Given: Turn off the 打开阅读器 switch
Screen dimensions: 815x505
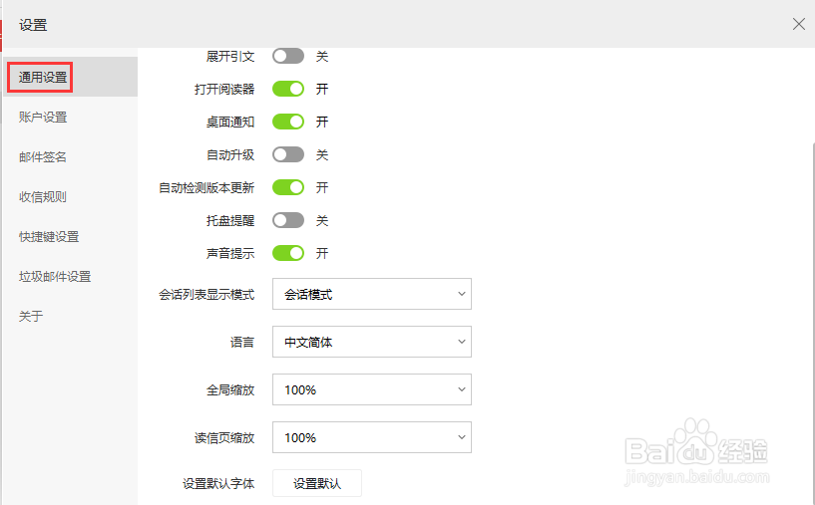Looking at the screenshot, I should click(x=288, y=89).
